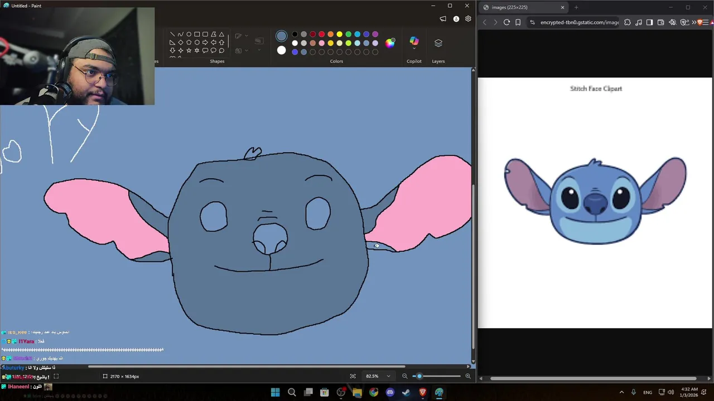This screenshot has height=401, width=714.
Task: Select the Curve shape tool
Action: click(x=181, y=34)
